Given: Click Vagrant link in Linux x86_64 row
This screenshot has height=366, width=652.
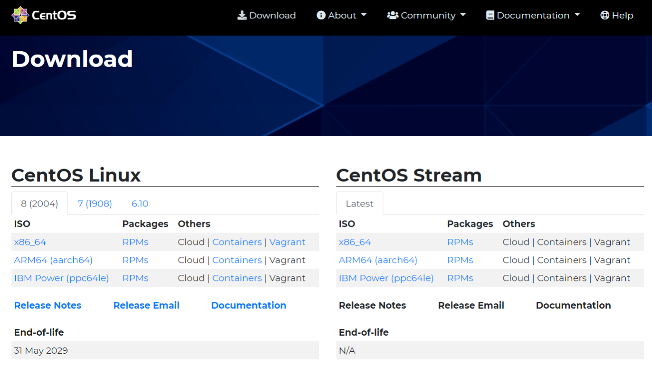Looking at the screenshot, I should [287, 242].
